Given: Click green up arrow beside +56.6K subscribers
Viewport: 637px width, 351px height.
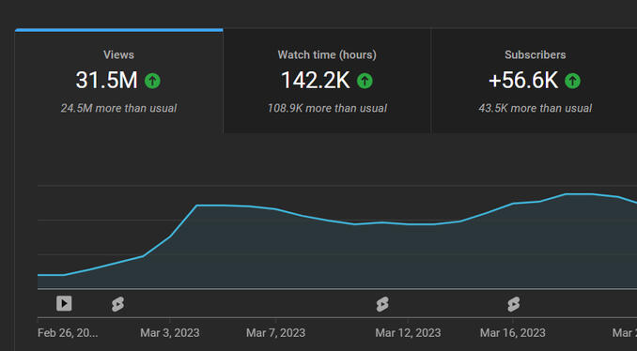Looking at the screenshot, I should click(x=573, y=81).
